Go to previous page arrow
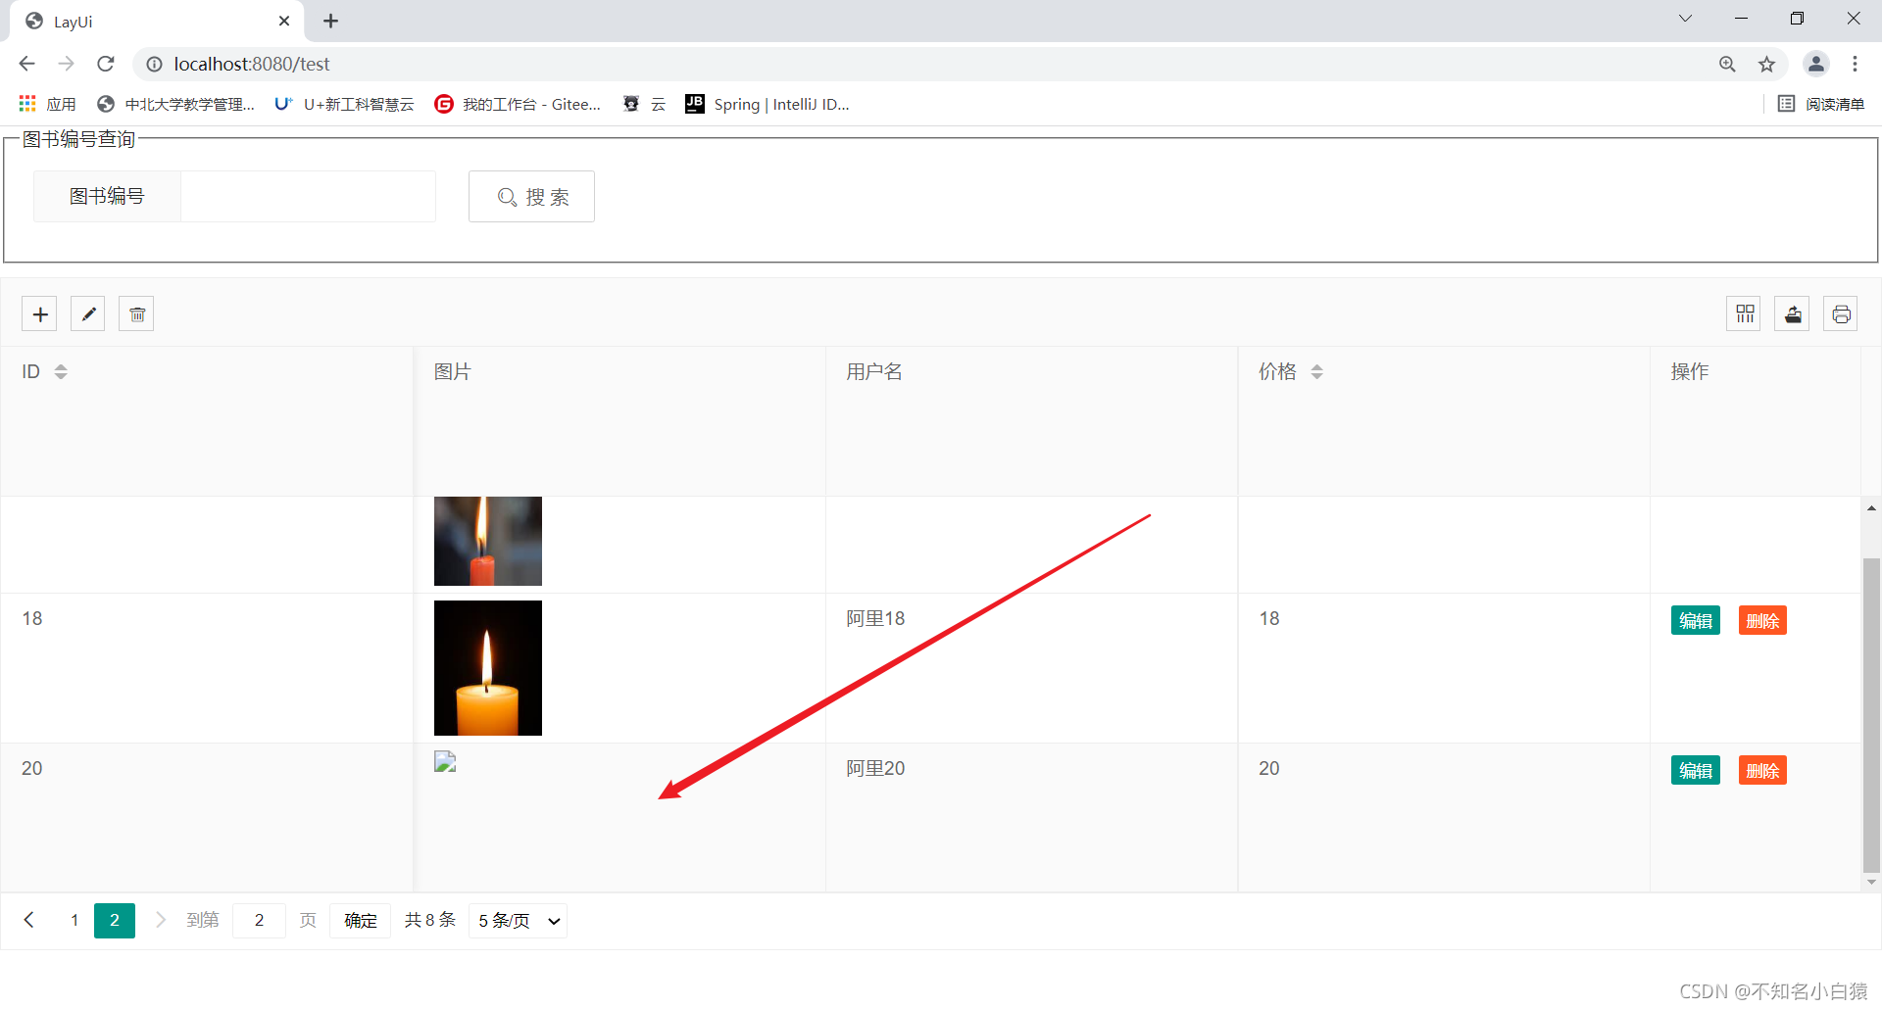This screenshot has height=1009, width=1882. (x=29, y=920)
